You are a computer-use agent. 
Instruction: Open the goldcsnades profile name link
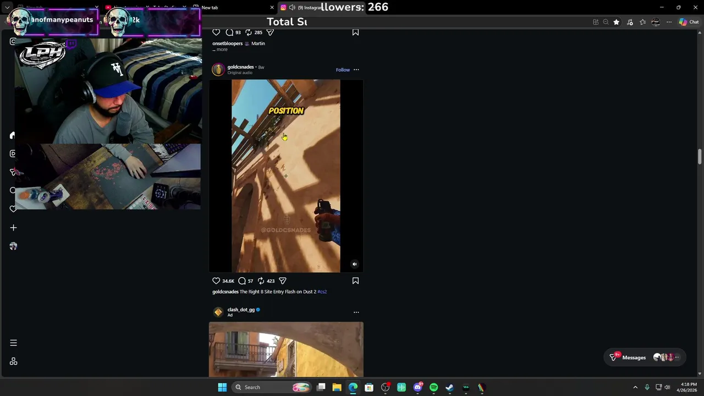point(240,67)
